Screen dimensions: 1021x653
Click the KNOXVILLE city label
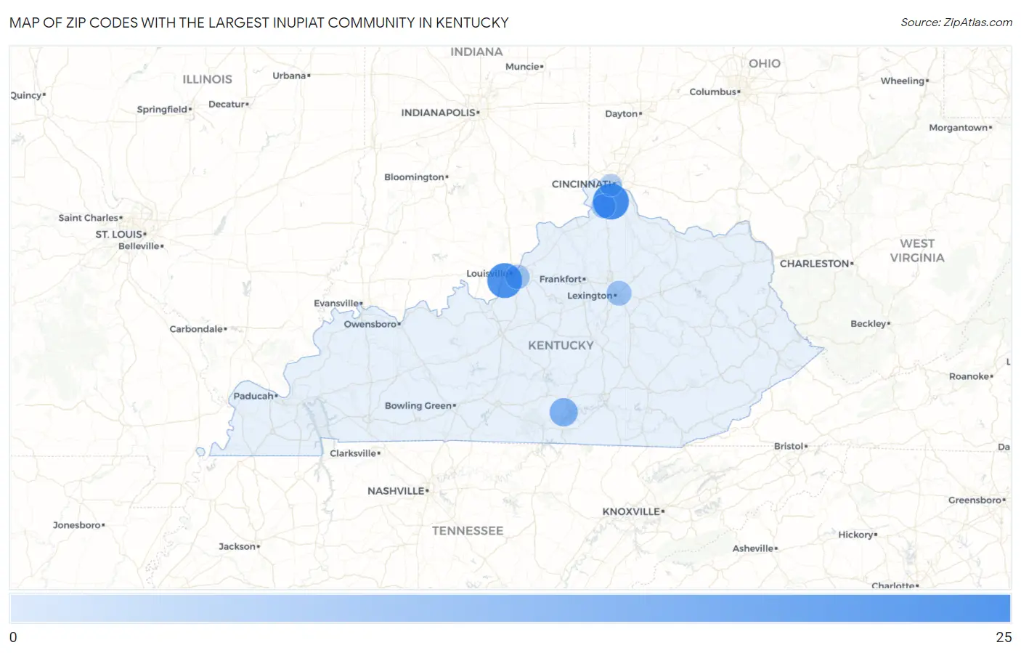(631, 511)
